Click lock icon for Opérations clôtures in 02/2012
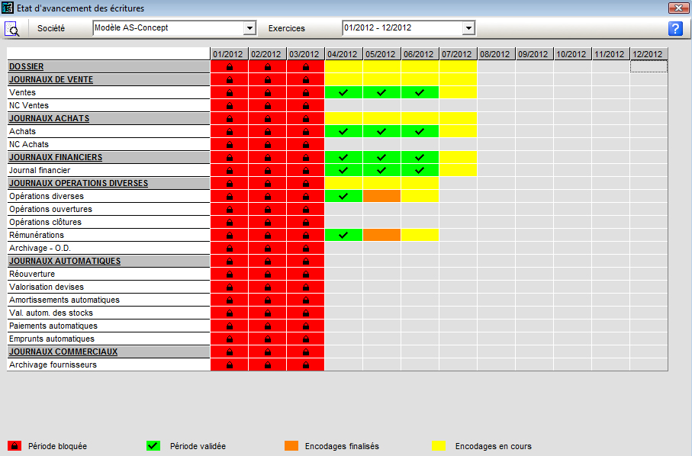 268,222
